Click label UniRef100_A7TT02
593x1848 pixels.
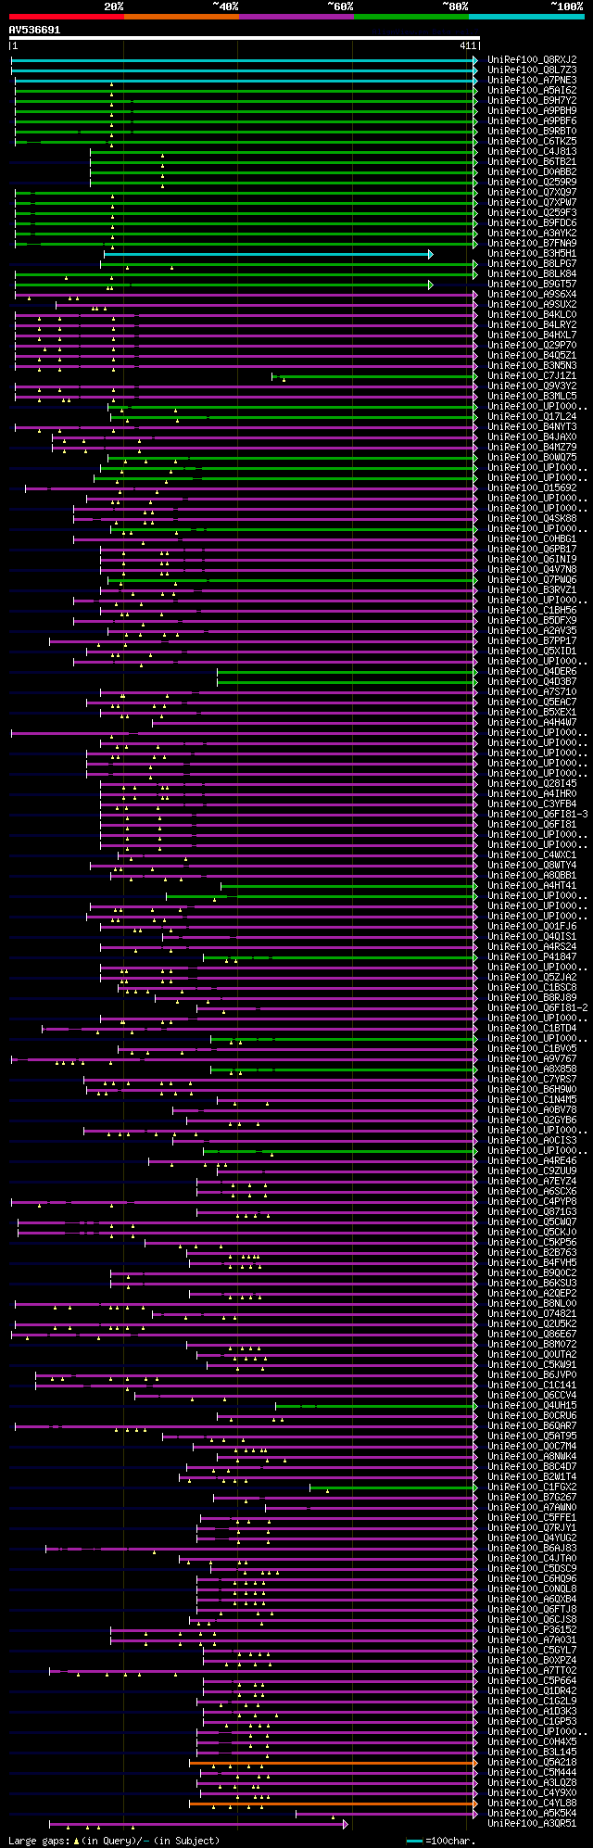click(532, 1671)
